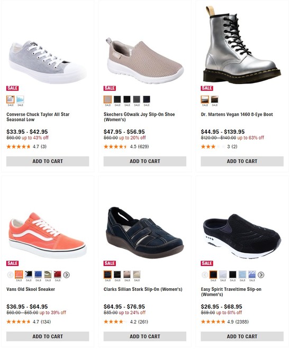
Task: Select light blue Converse Chuck Taylor swatch
Action: pos(20,100)
